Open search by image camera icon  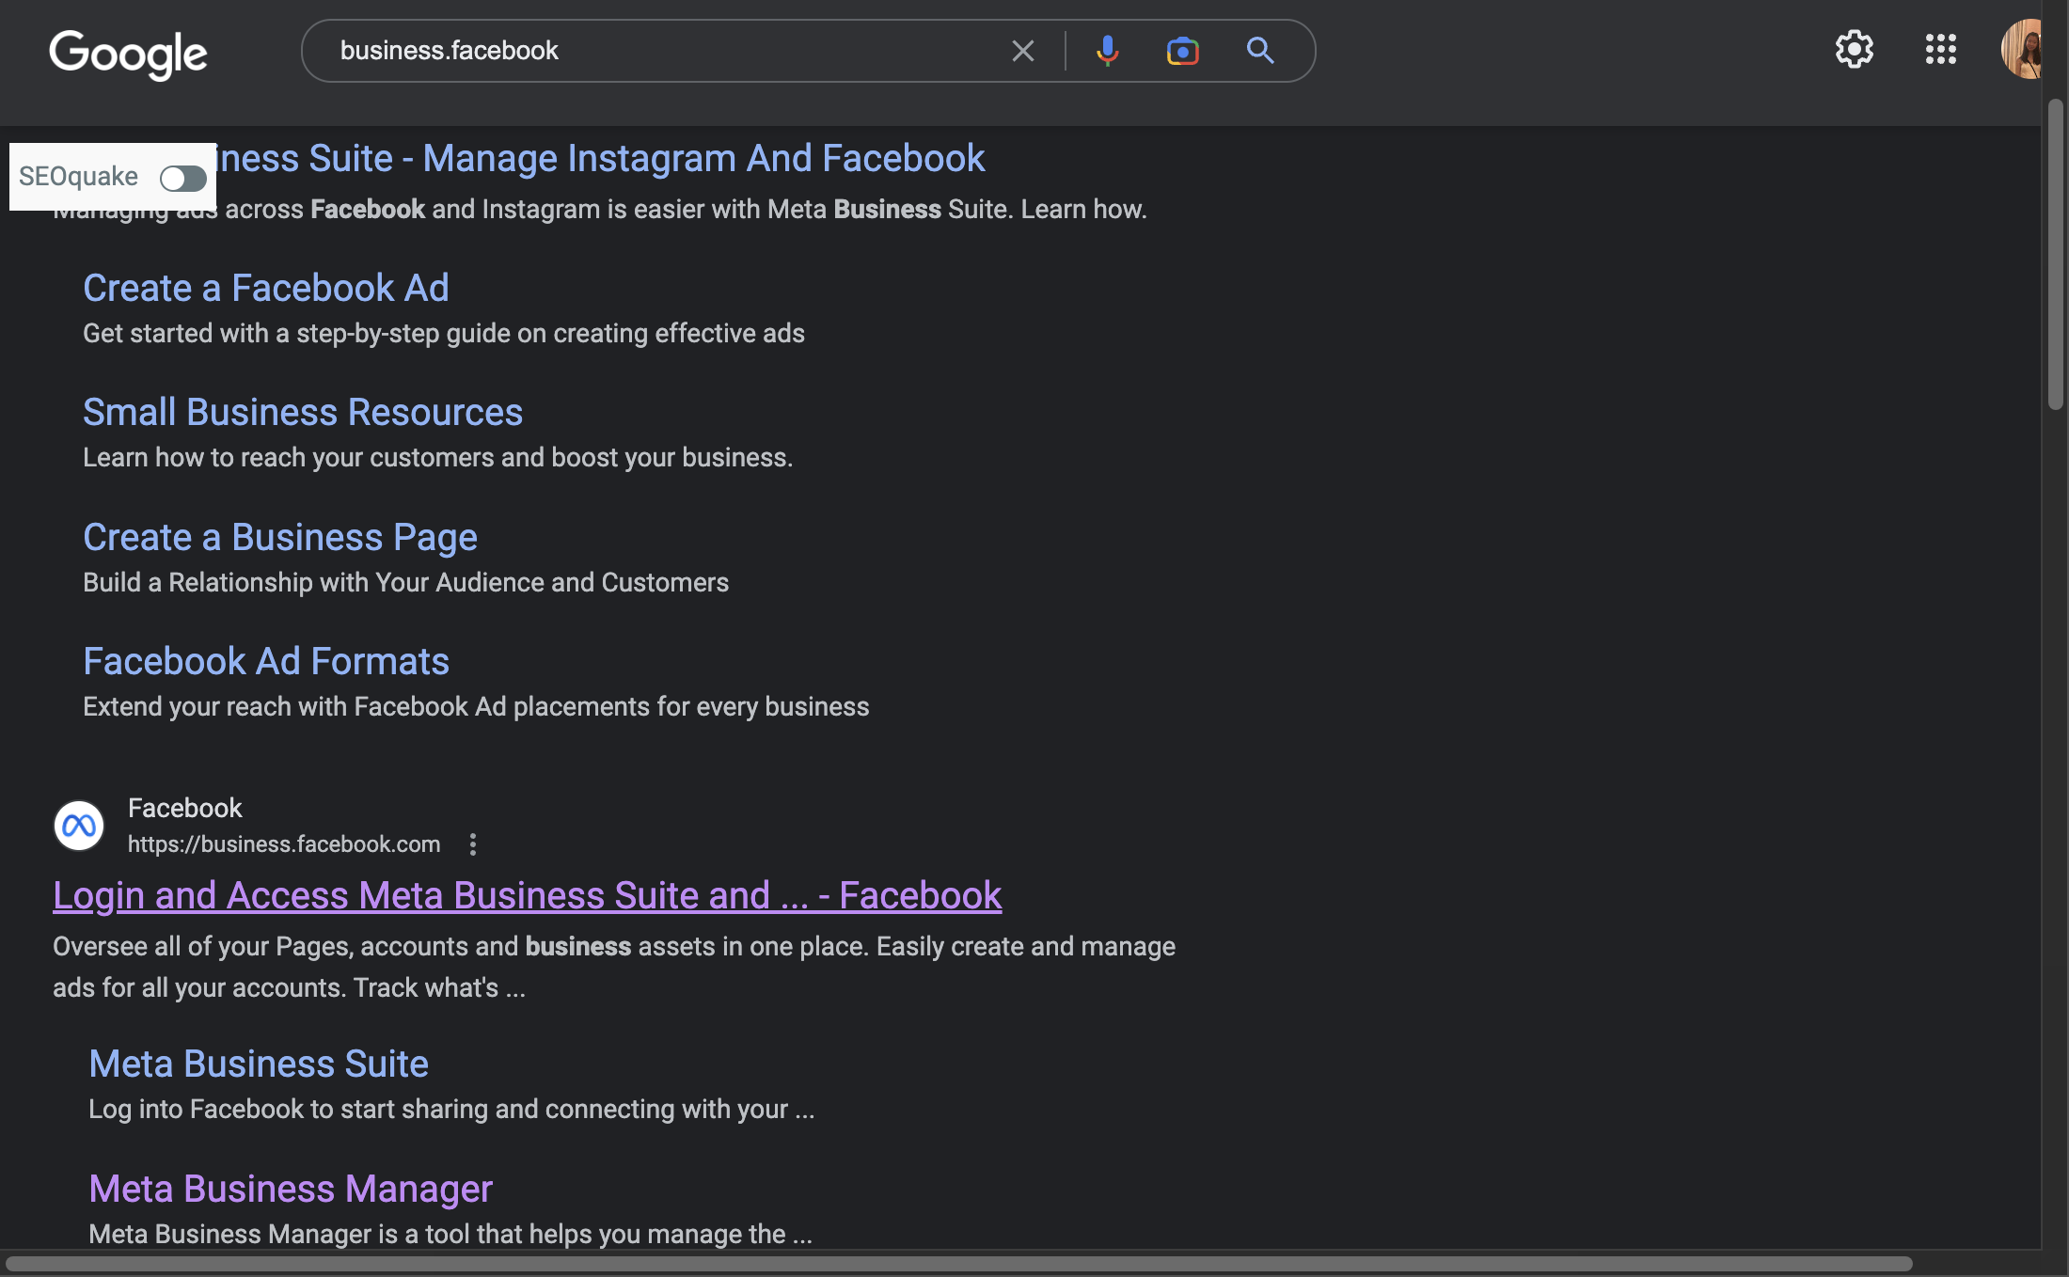click(x=1182, y=51)
